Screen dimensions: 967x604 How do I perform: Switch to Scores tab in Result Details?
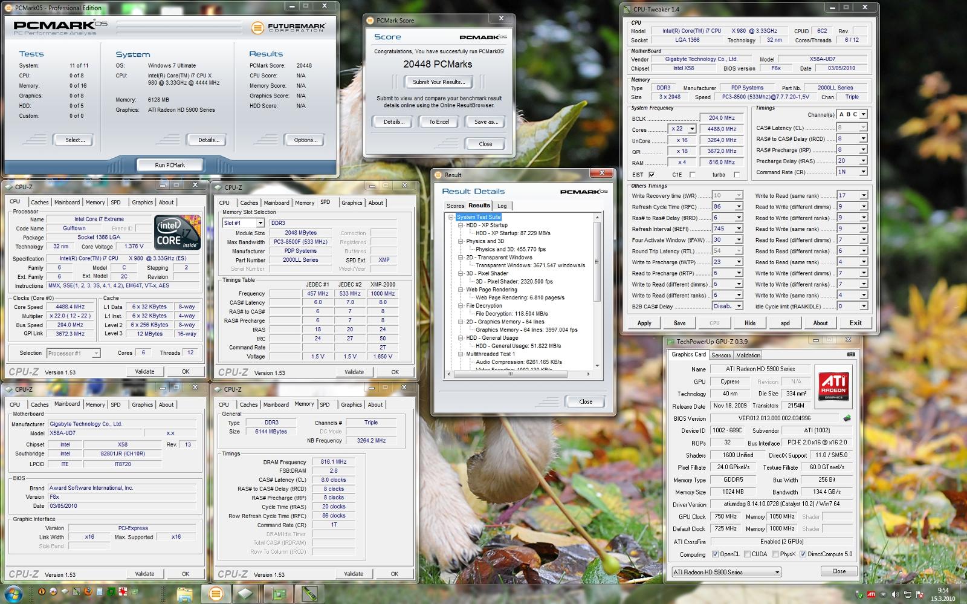point(455,206)
